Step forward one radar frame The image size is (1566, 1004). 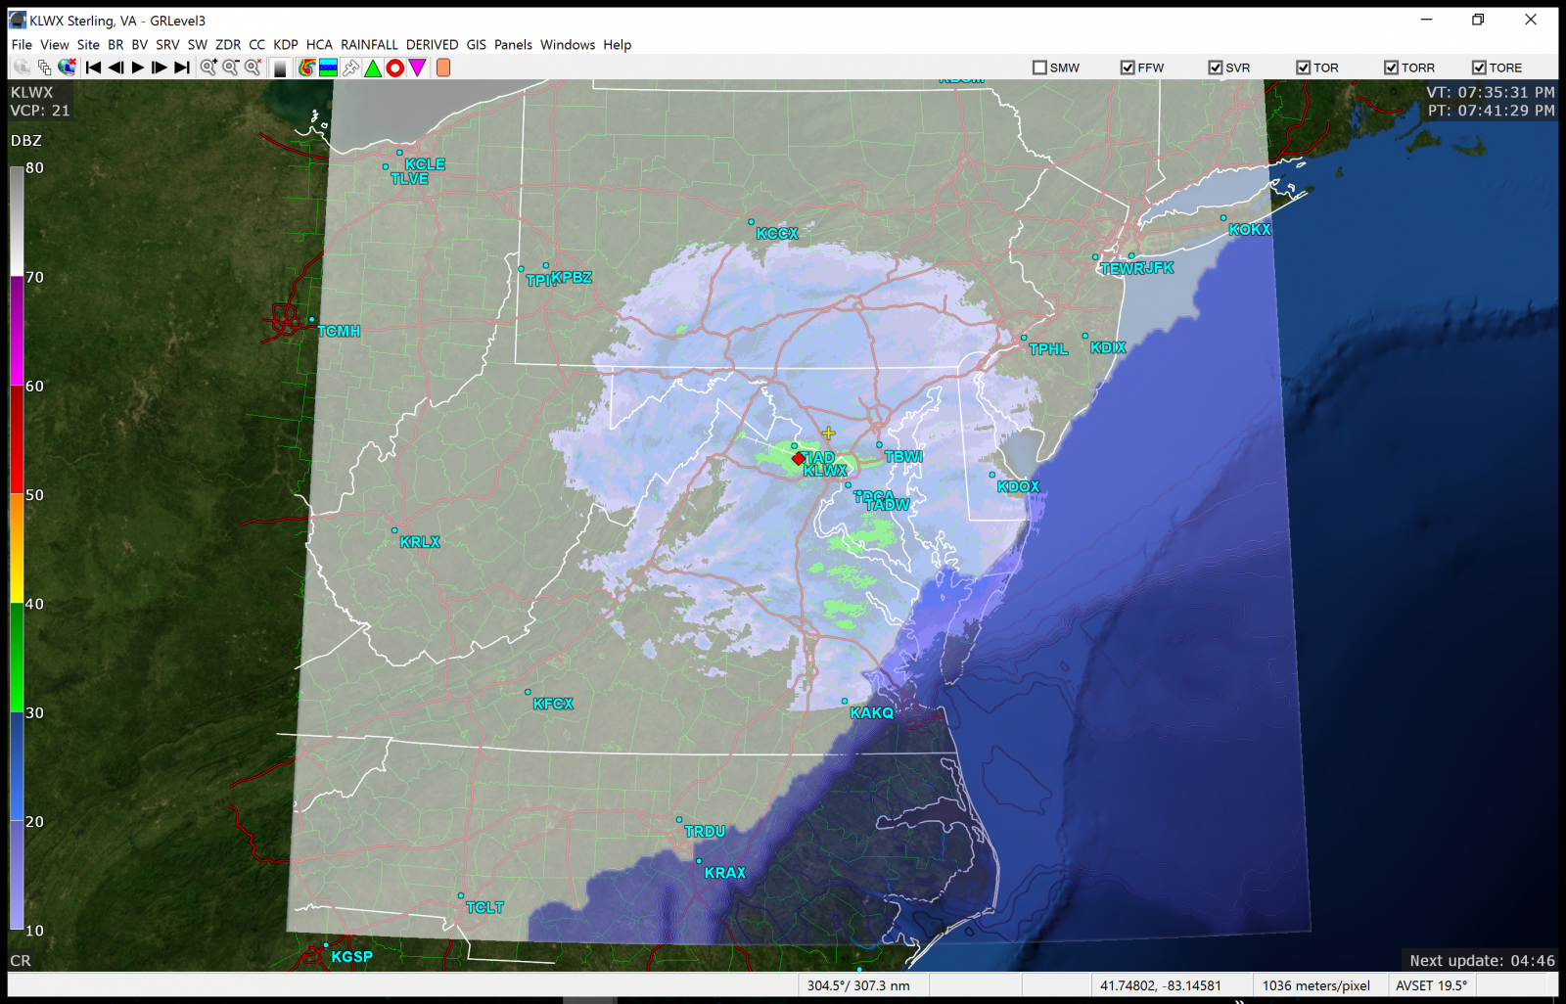click(160, 68)
